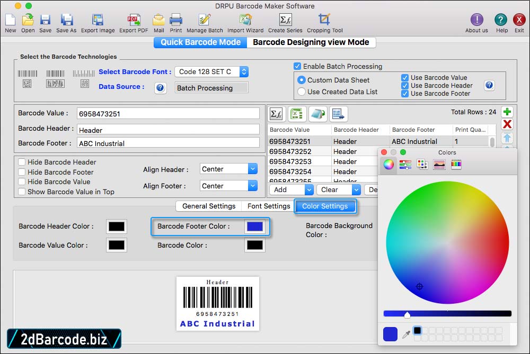The width and height of the screenshot is (530, 354).
Task: Open the Add dropdown below the table
Action: pyautogui.click(x=291, y=189)
